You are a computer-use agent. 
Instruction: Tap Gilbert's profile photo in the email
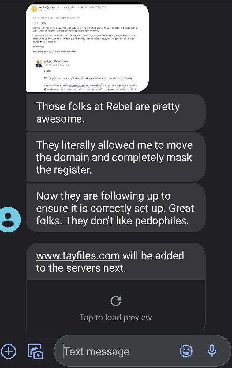click(39, 63)
